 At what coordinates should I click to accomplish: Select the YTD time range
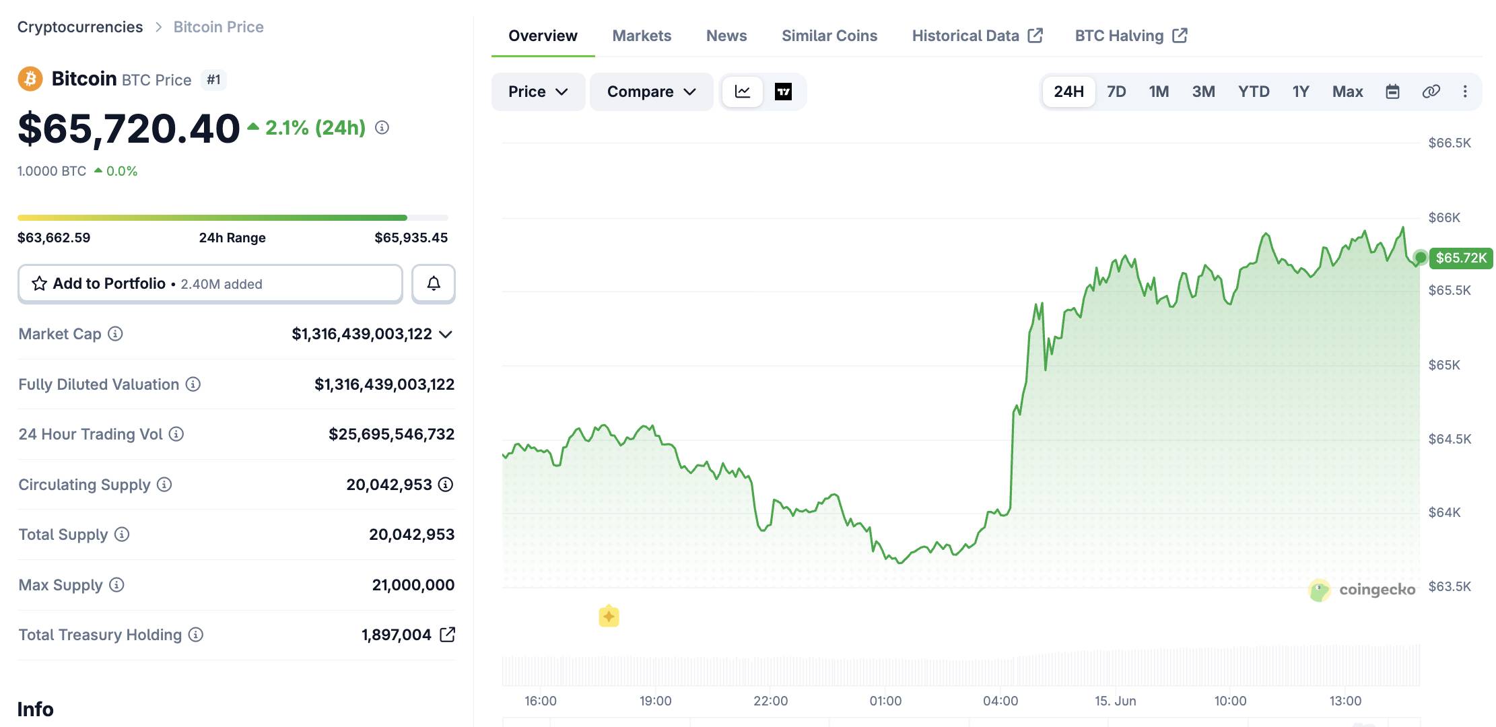(x=1254, y=92)
